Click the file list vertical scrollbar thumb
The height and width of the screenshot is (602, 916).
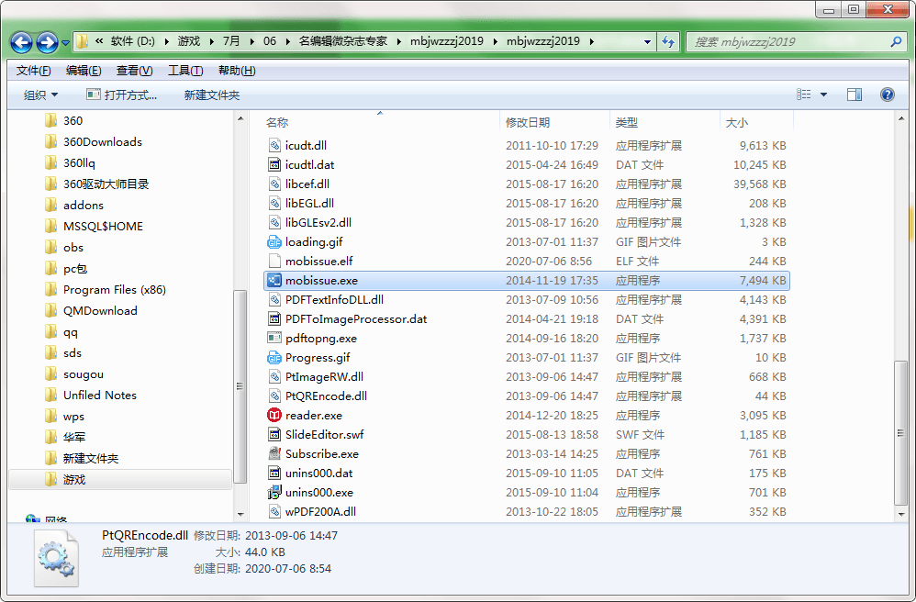click(900, 432)
